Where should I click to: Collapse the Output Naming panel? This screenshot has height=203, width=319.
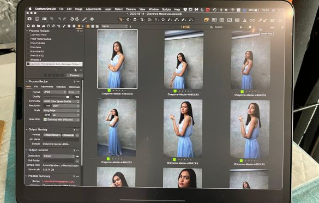pos(27,129)
